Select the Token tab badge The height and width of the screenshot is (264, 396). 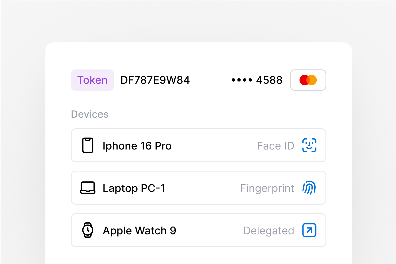tap(92, 80)
